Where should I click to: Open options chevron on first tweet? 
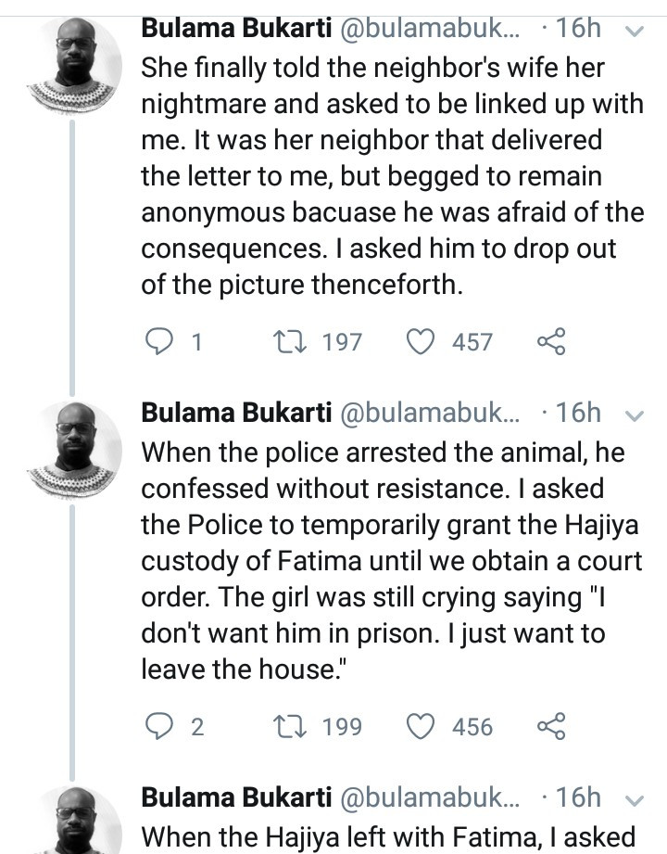[x=635, y=31]
